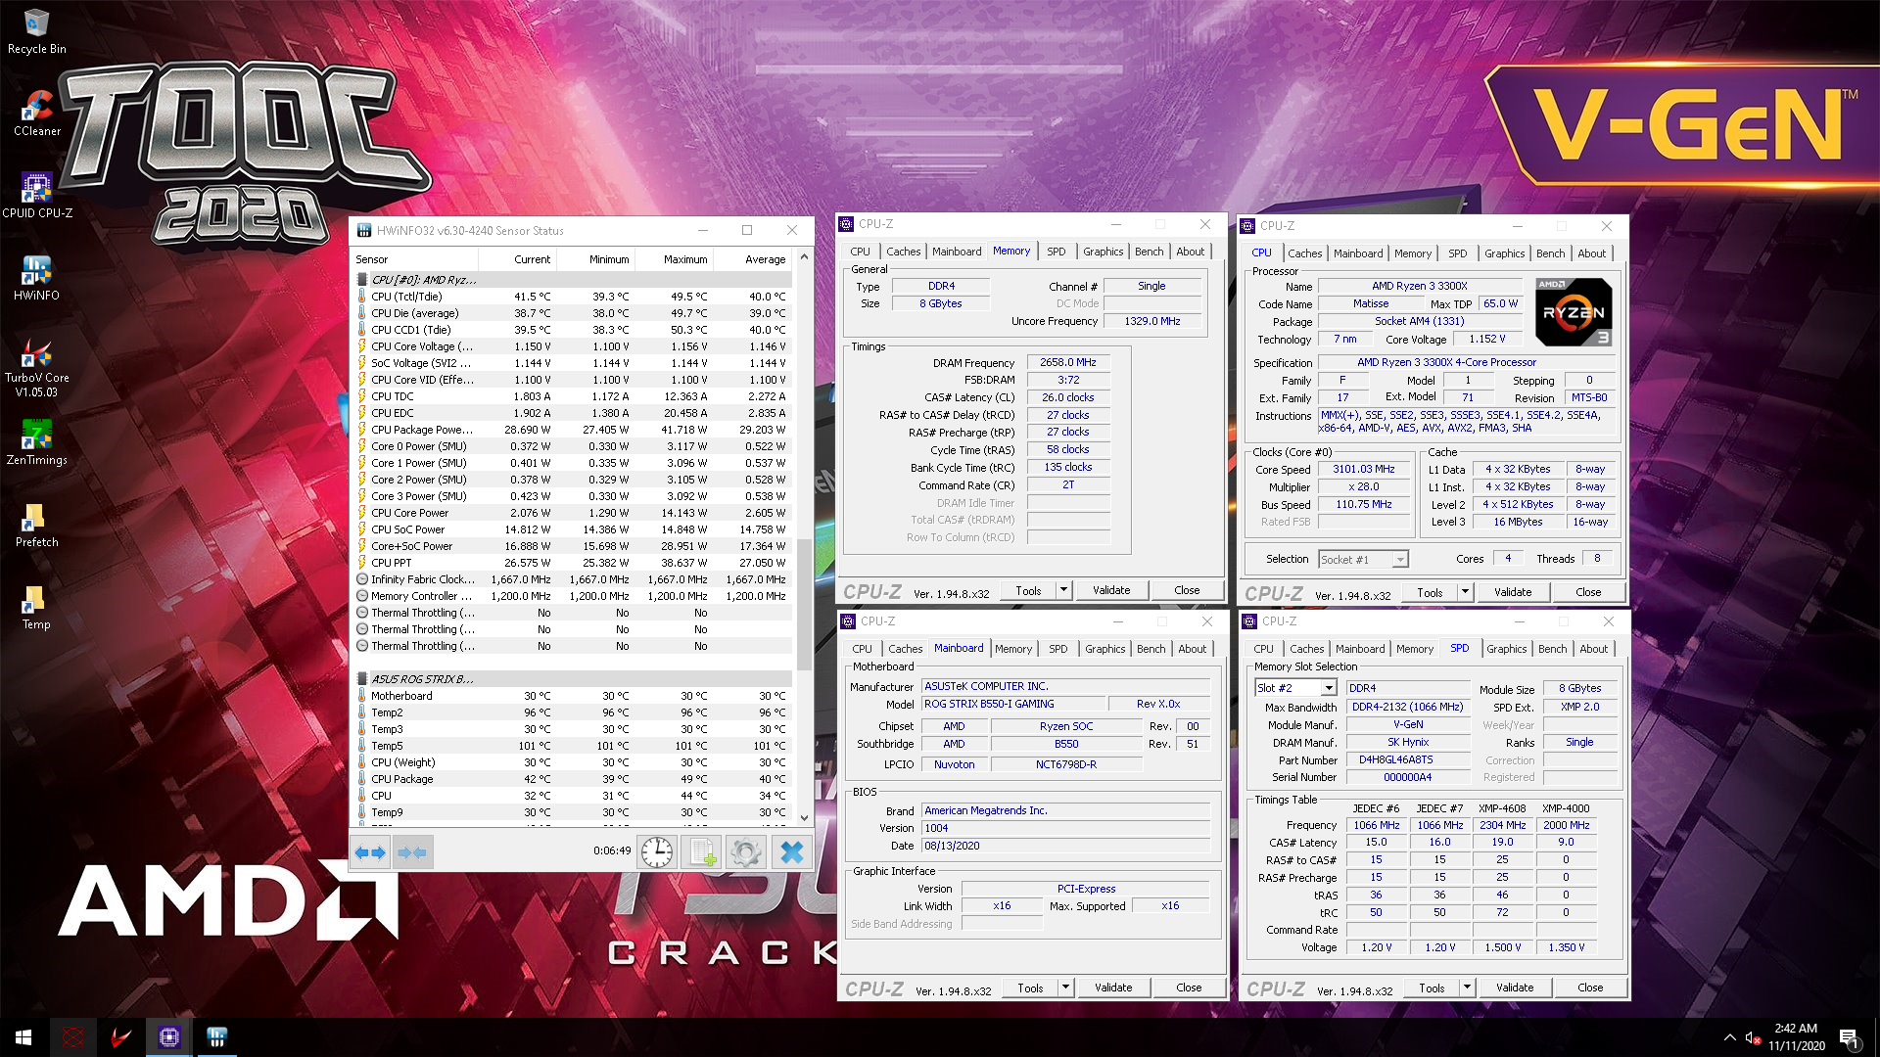Open Tools dropdown arrow in Mainboard CPU-Z window
The width and height of the screenshot is (1880, 1057).
click(x=1065, y=988)
